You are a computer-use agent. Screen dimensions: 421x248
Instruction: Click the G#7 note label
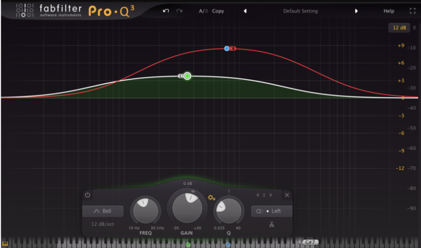[x=310, y=242]
